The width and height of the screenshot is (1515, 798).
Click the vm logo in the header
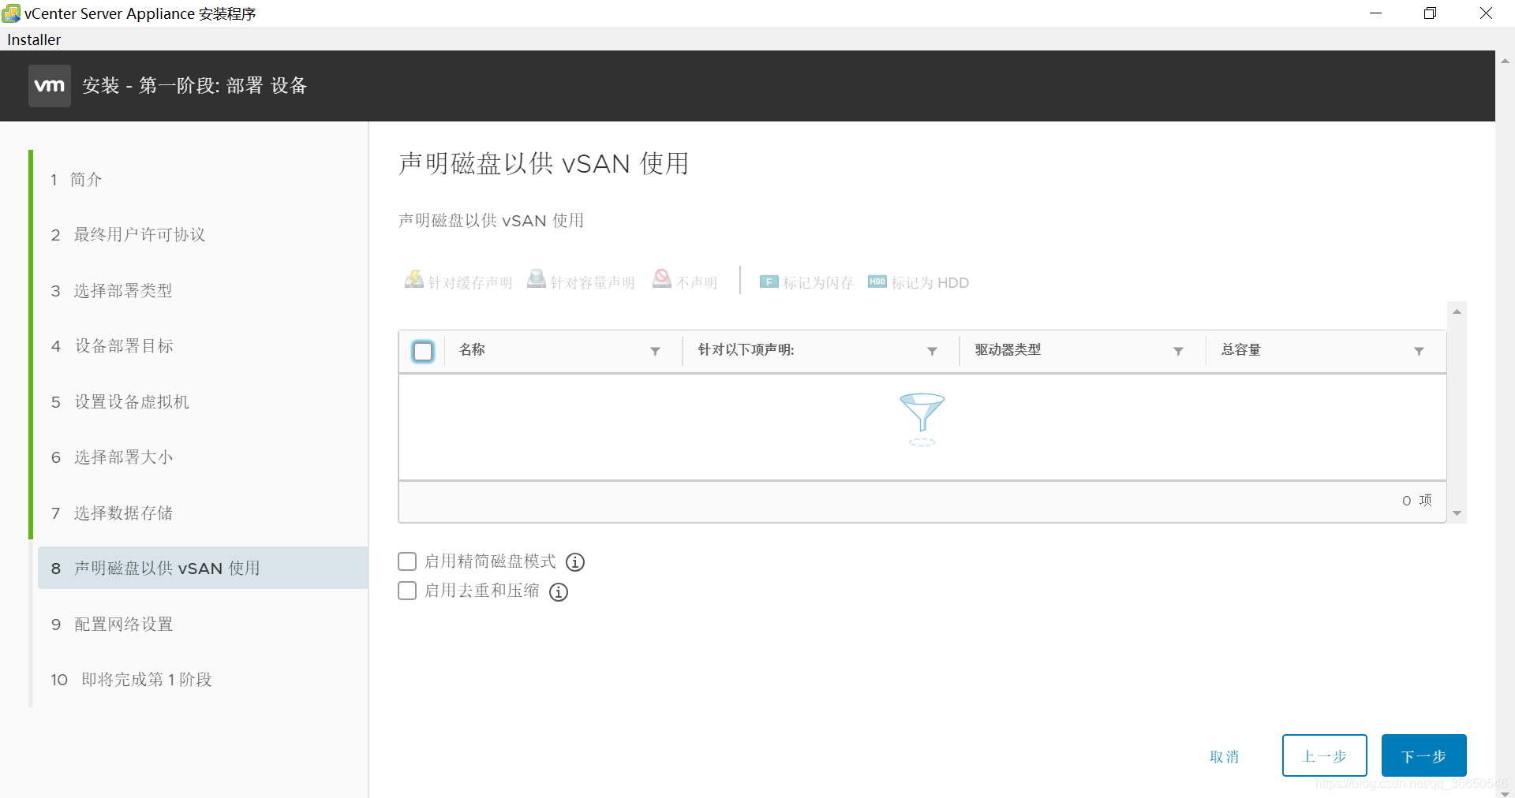pos(50,86)
